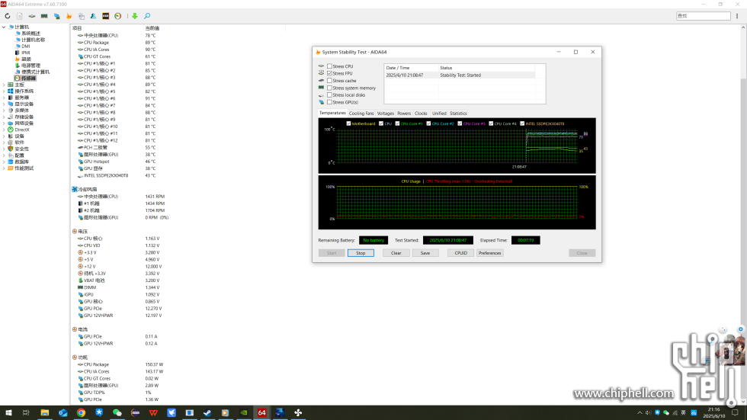Open File Explorer from taskbar

(x=44, y=413)
